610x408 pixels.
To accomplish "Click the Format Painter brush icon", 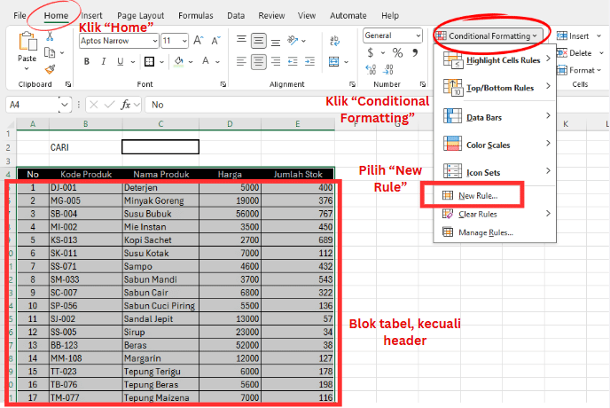I will 50,67.
